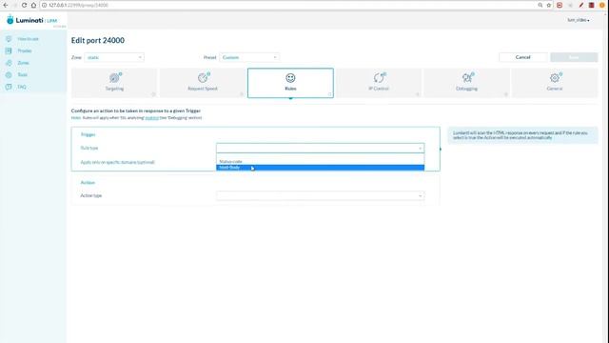Click the orange circle profile icon
Viewport: 609px width, 343px height.
[602, 5]
